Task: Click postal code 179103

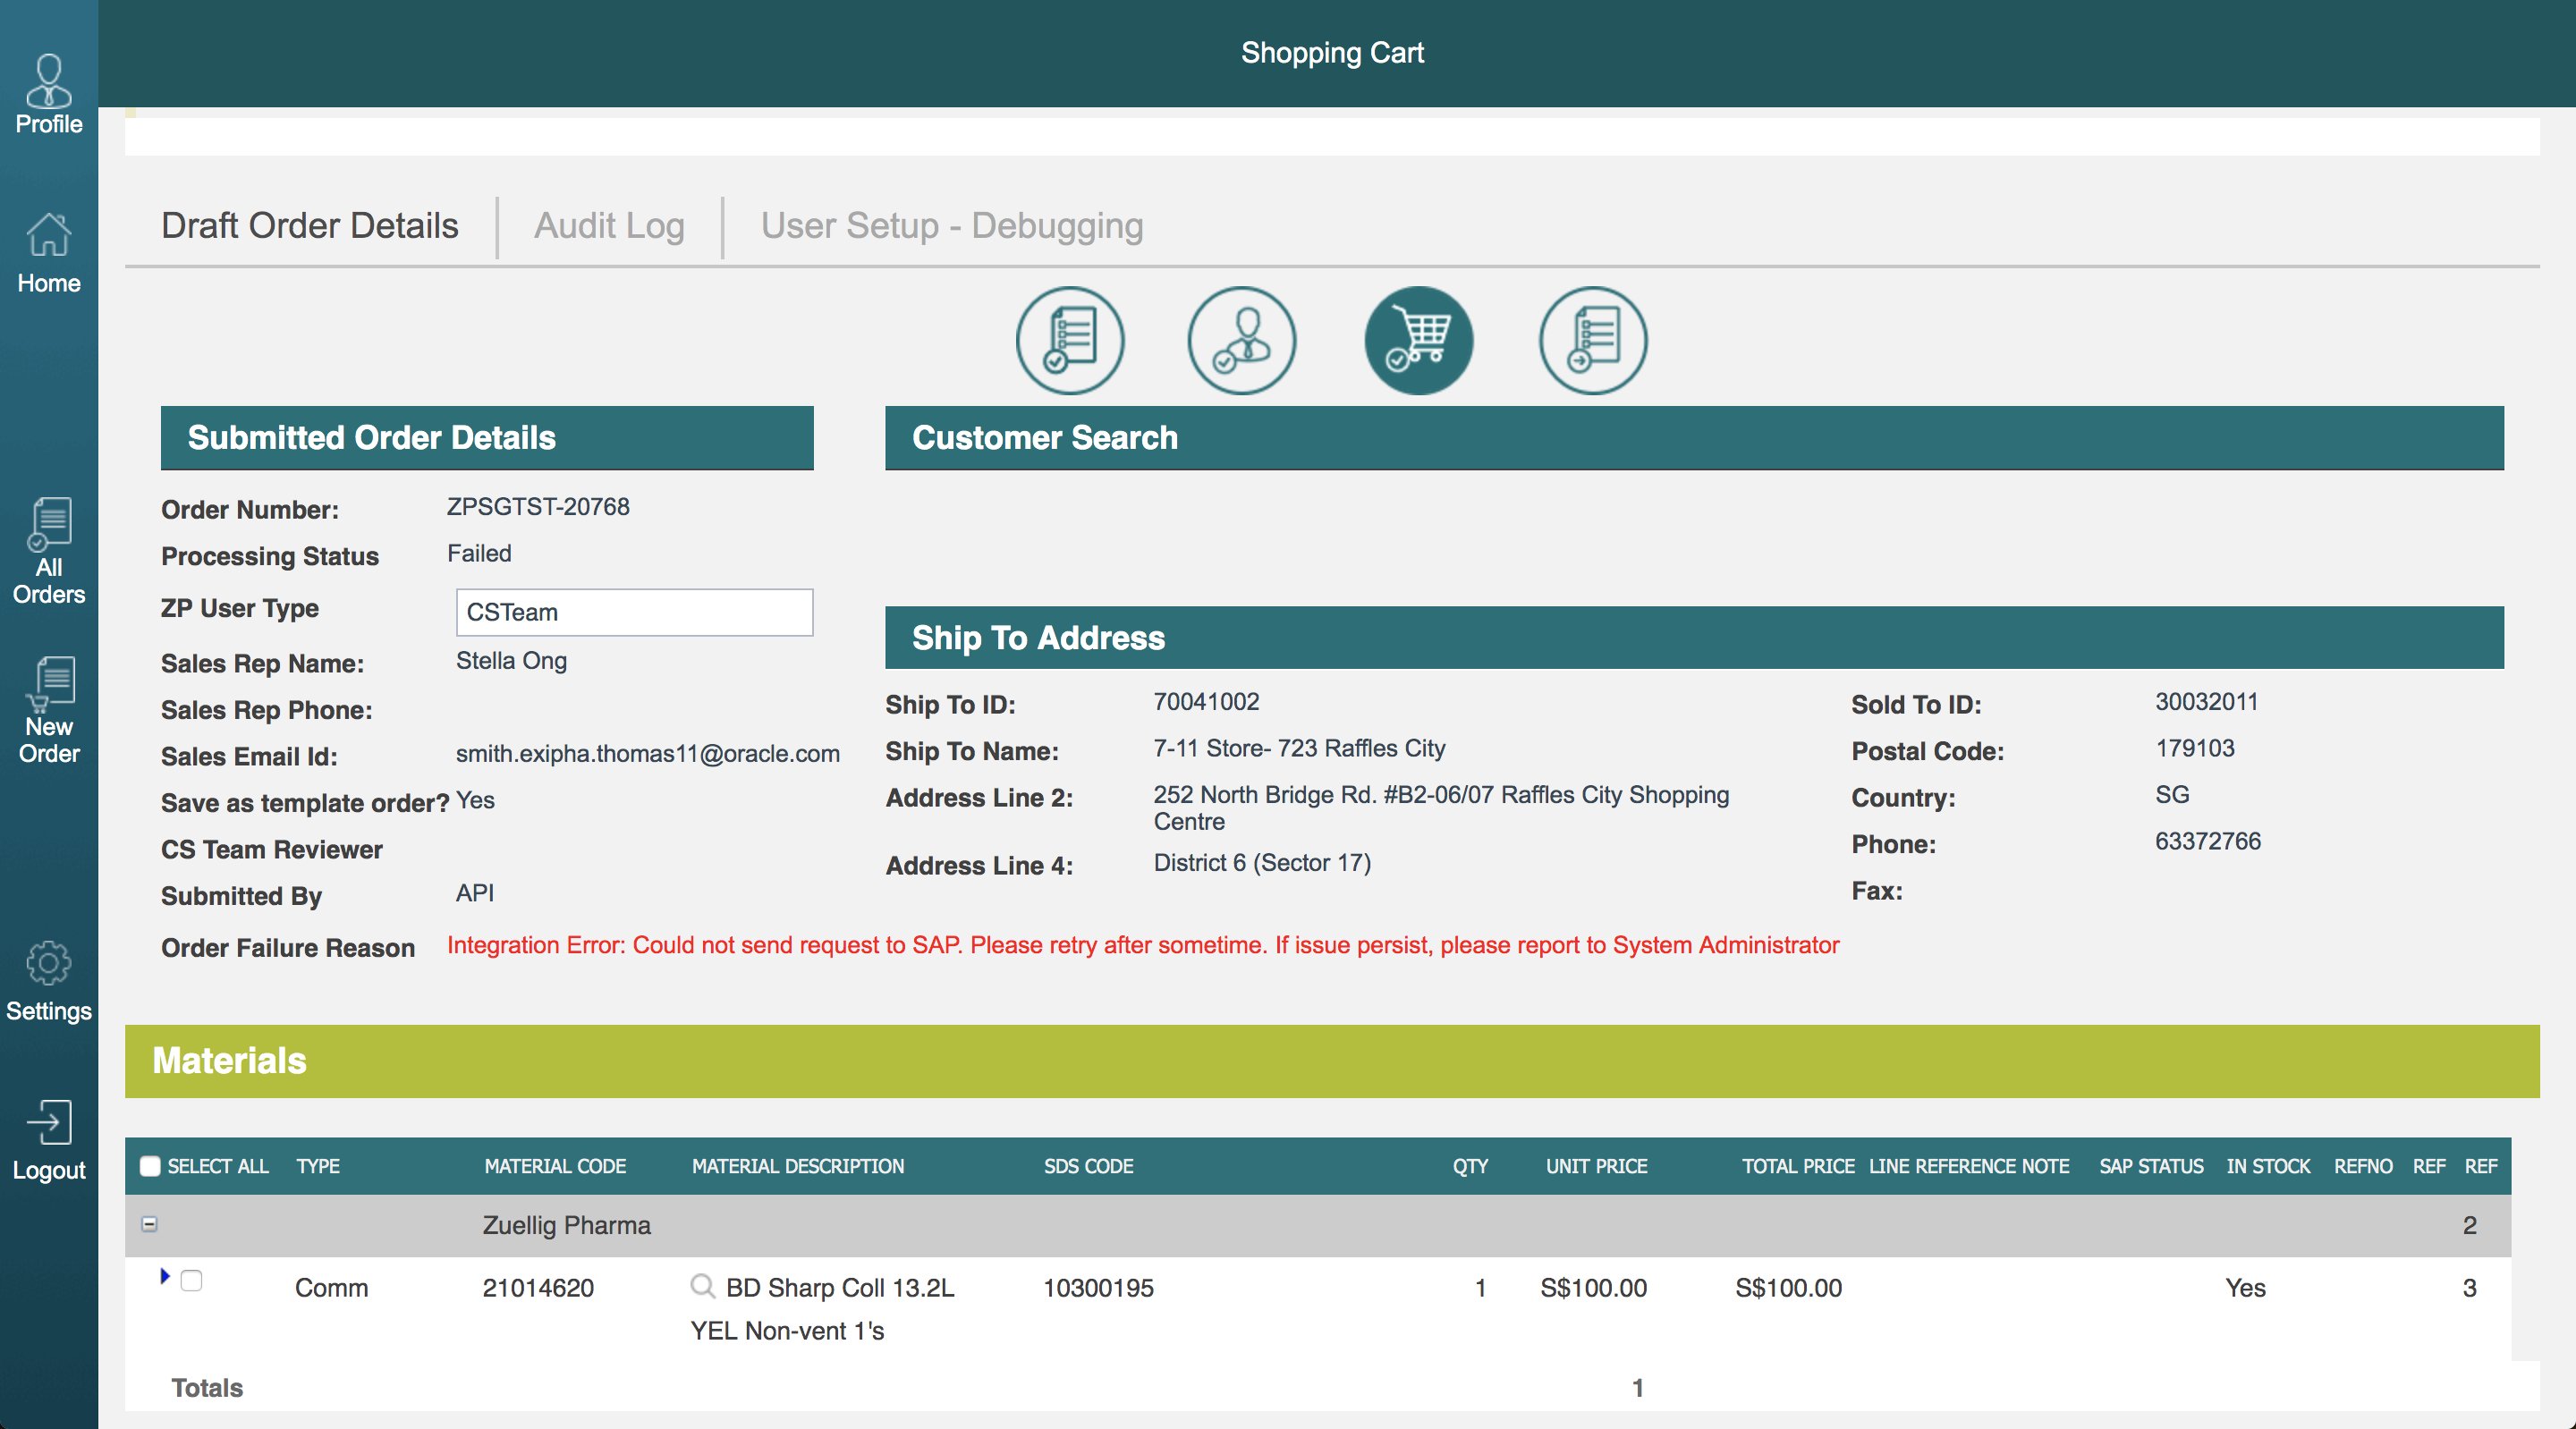Action: click(x=2194, y=748)
